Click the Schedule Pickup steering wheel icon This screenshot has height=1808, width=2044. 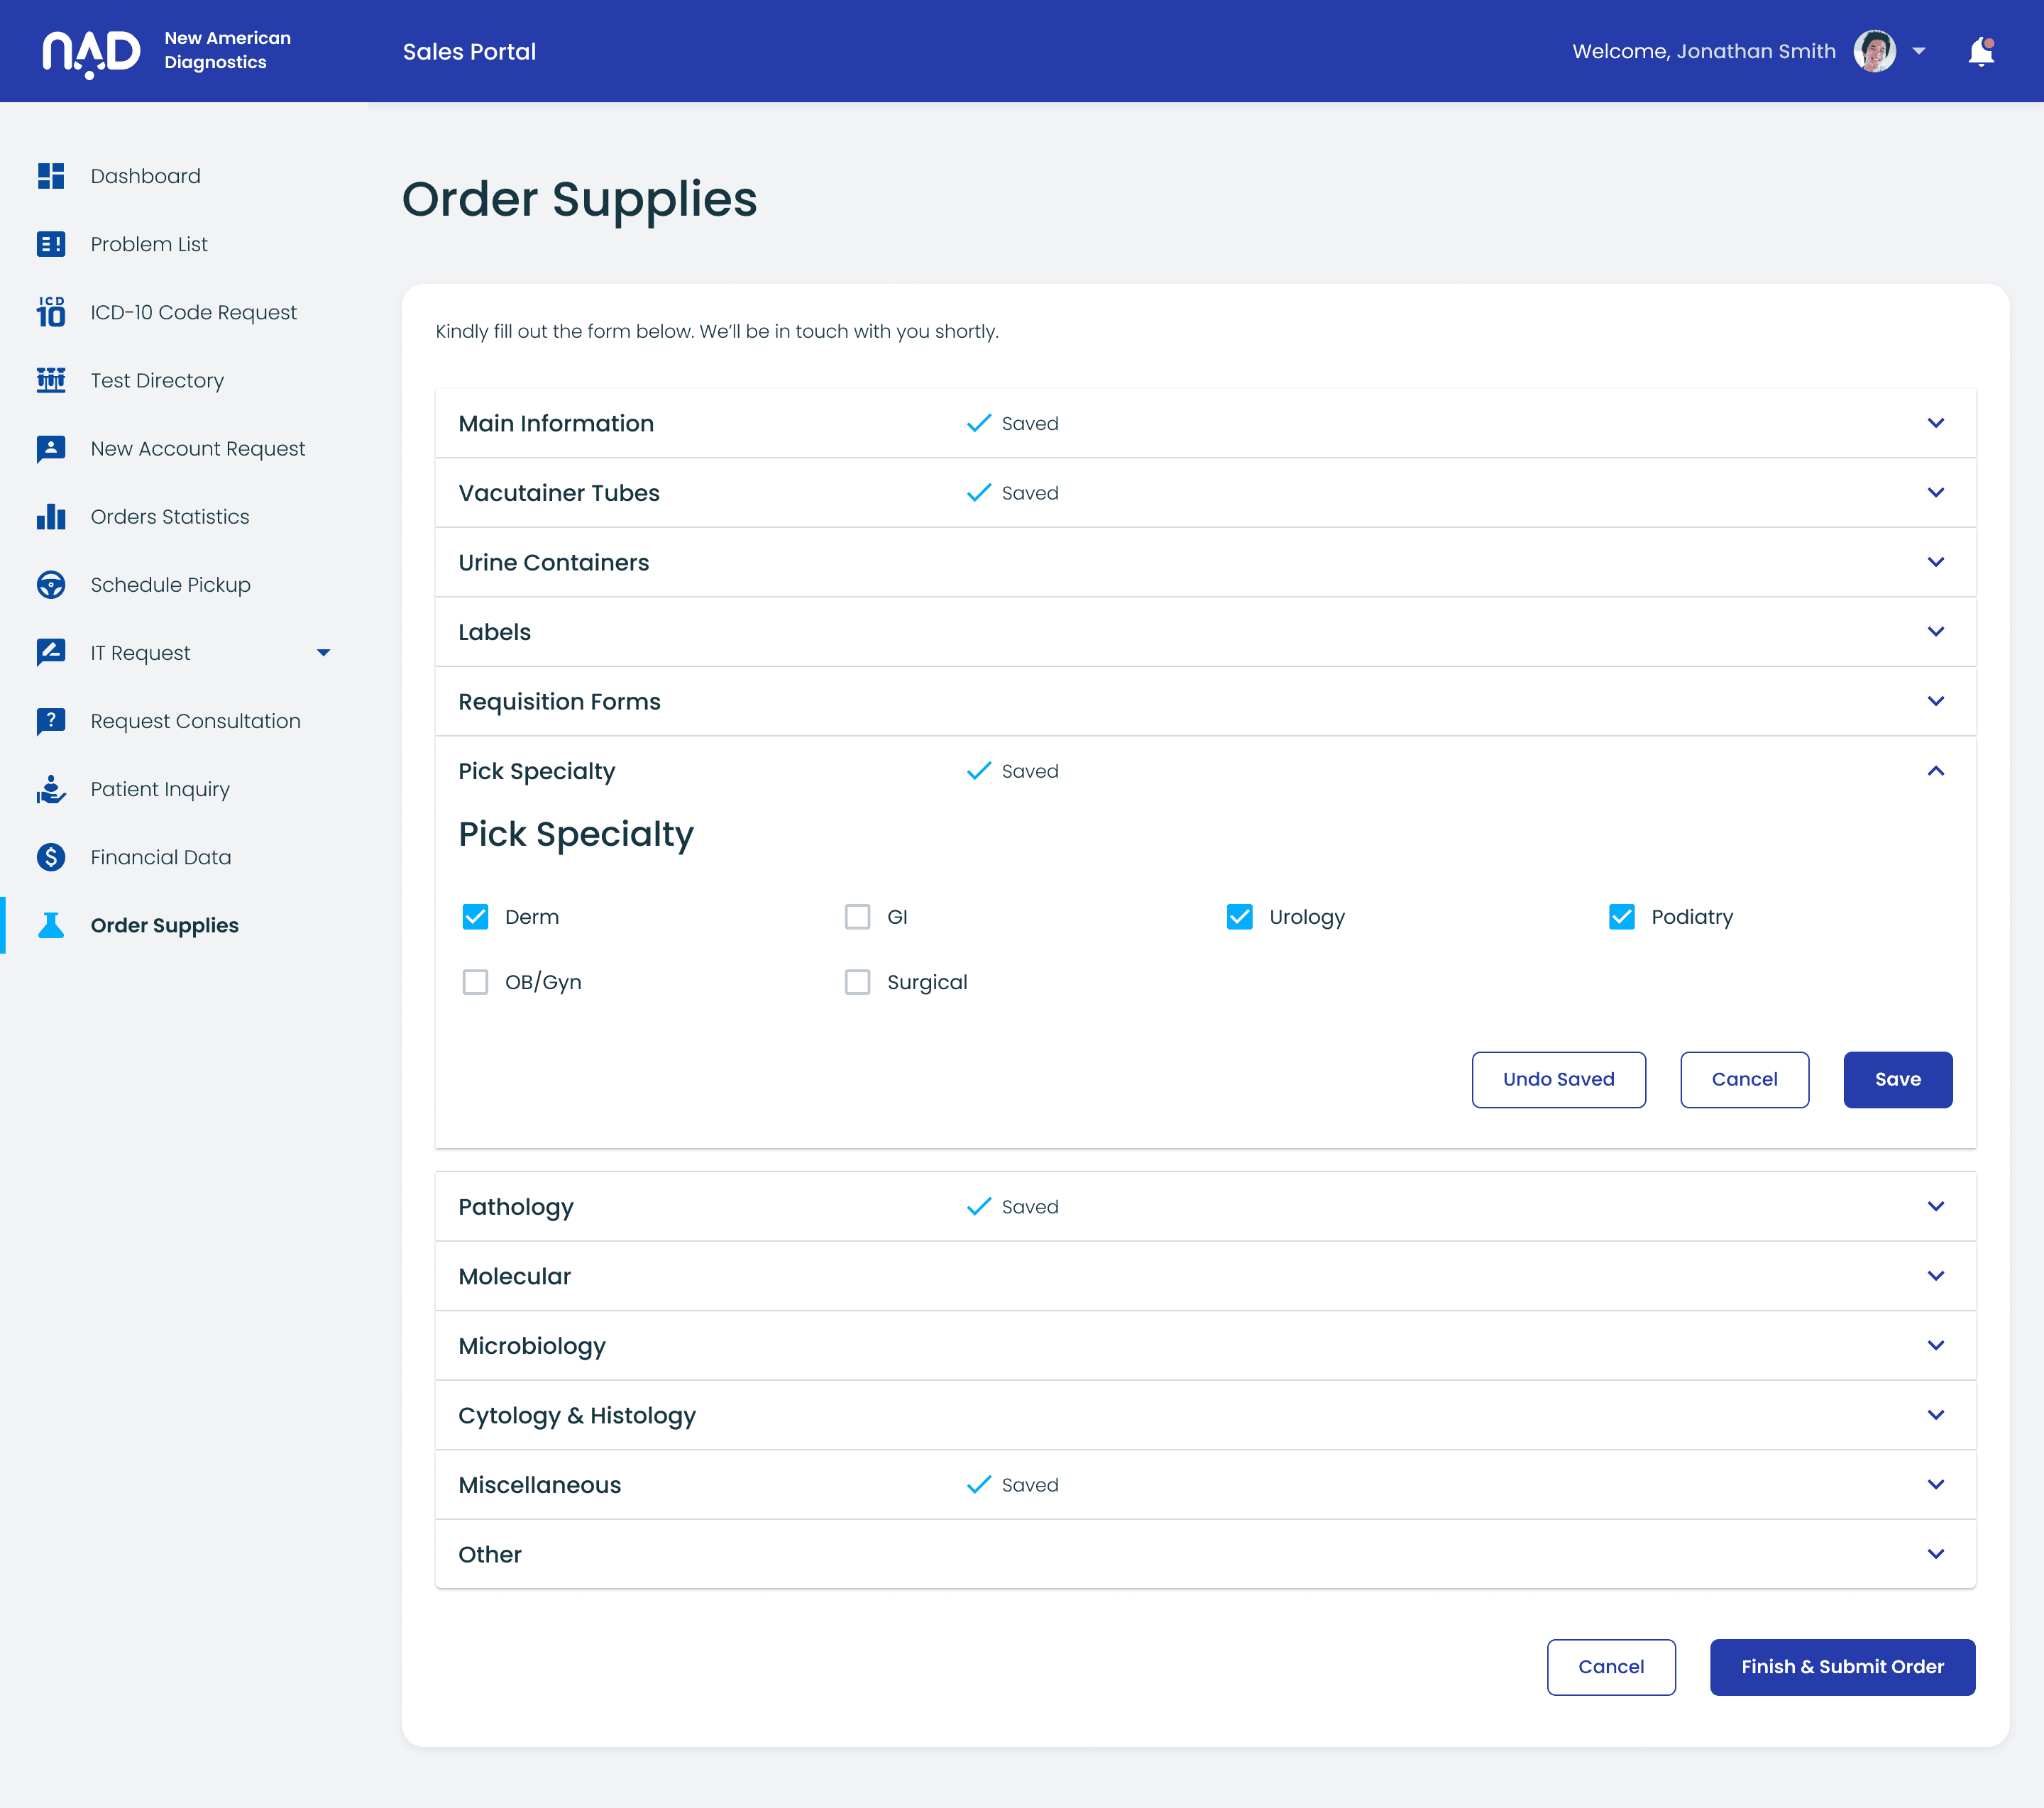[51, 585]
